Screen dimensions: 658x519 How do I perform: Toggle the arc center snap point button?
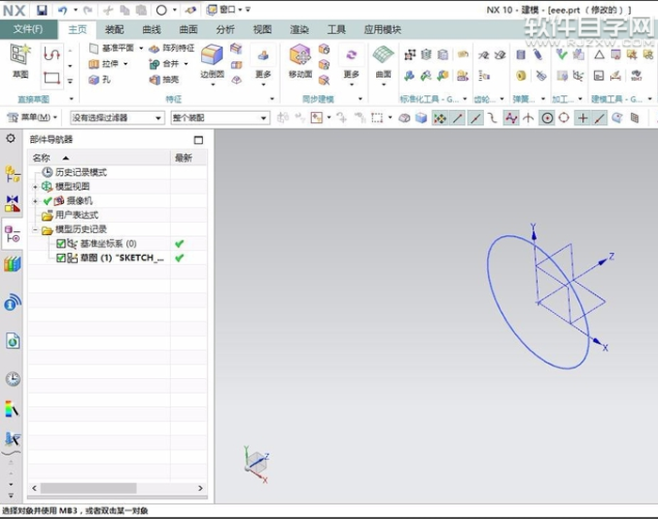(x=546, y=118)
